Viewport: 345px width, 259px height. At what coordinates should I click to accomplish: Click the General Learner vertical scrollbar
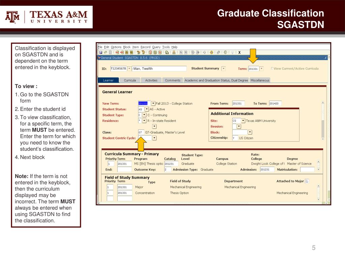(323, 121)
